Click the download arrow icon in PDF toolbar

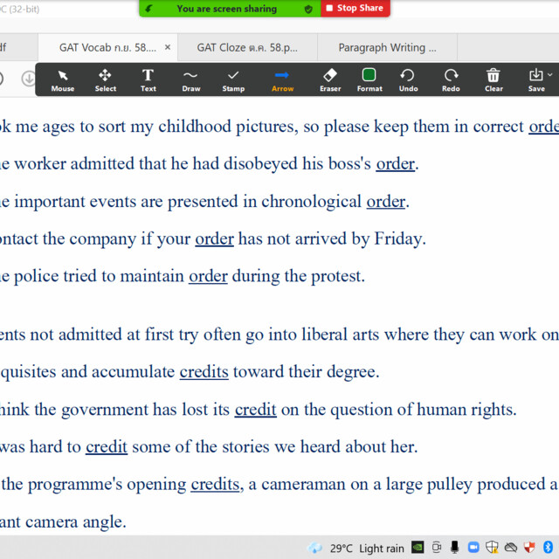[x=28, y=79]
